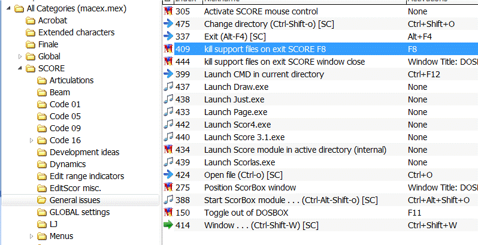478x245 pixels.
Task: Select kill support files on exit SCORE F8
Action: pyautogui.click(x=265, y=49)
